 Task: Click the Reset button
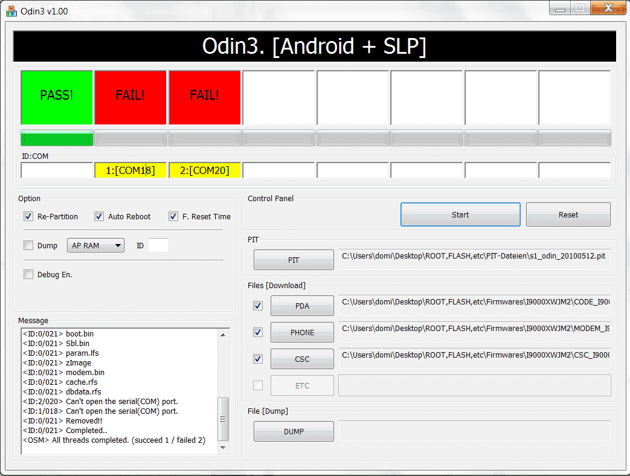coord(568,214)
